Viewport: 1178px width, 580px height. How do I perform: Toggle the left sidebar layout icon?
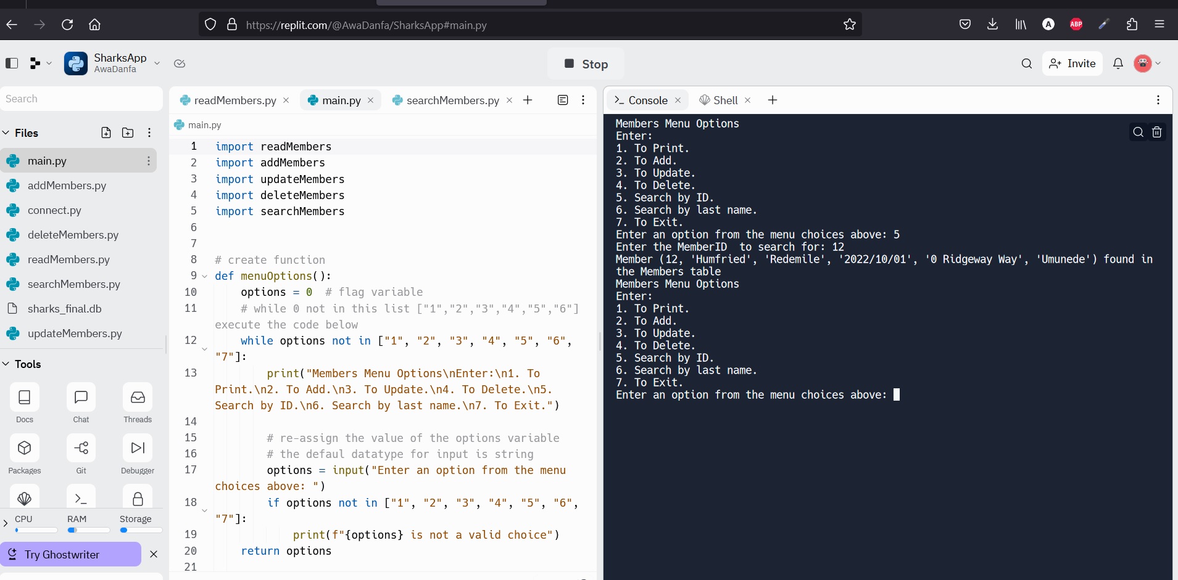[x=12, y=63]
